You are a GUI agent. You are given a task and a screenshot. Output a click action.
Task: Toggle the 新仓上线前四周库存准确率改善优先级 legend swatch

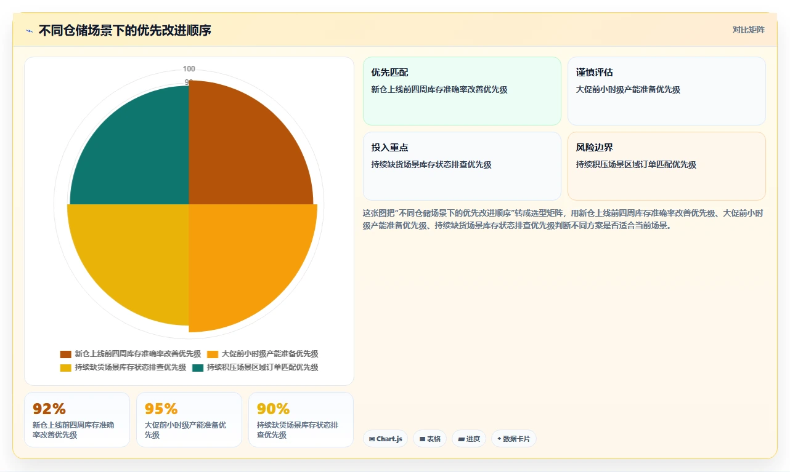(65, 354)
